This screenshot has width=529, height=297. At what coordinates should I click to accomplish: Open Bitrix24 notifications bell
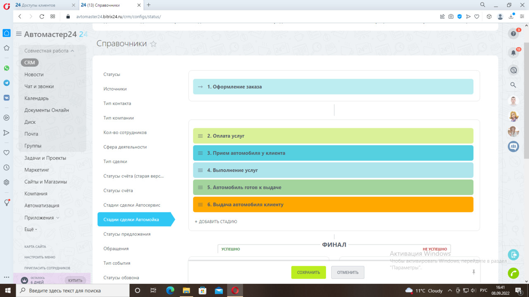pos(513,53)
